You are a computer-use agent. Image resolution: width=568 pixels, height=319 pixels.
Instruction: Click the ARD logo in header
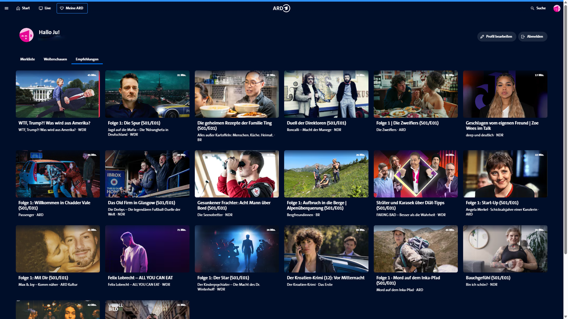(x=281, y=8)
